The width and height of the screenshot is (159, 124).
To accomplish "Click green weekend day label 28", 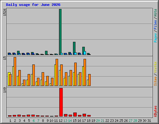I will [135, 121].
